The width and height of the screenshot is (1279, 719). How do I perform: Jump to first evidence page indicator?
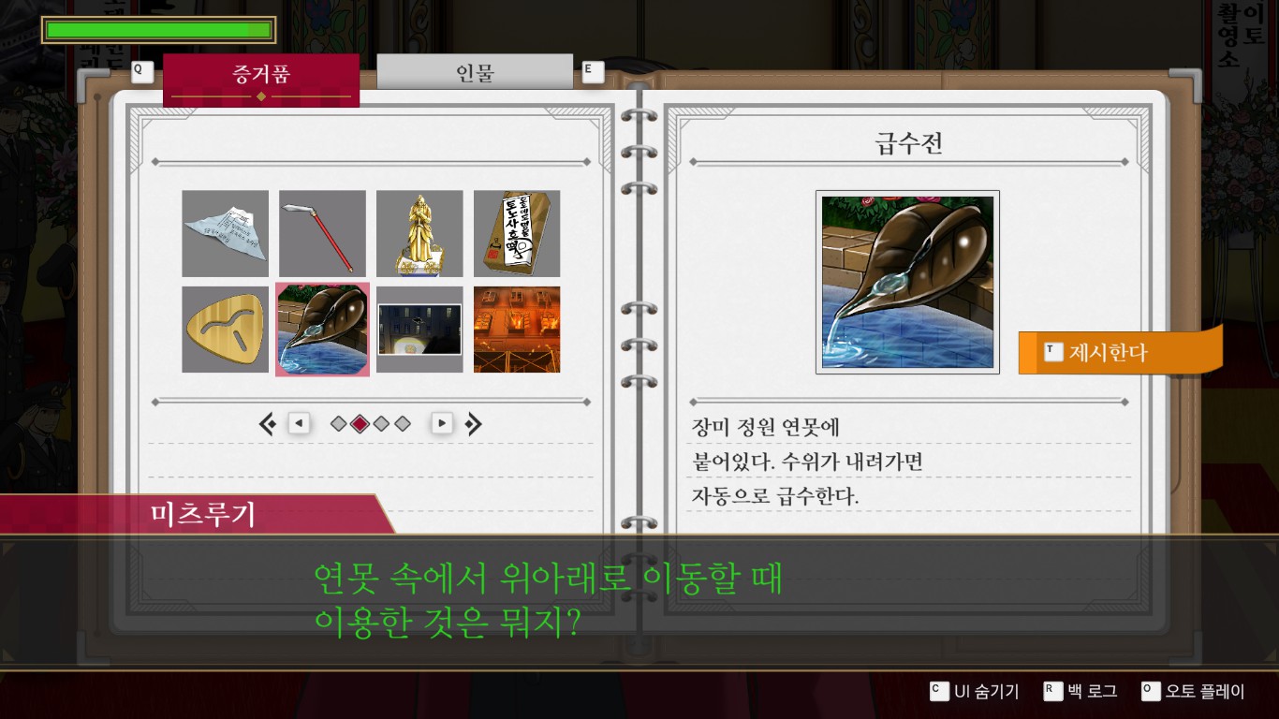pos(339,424)
